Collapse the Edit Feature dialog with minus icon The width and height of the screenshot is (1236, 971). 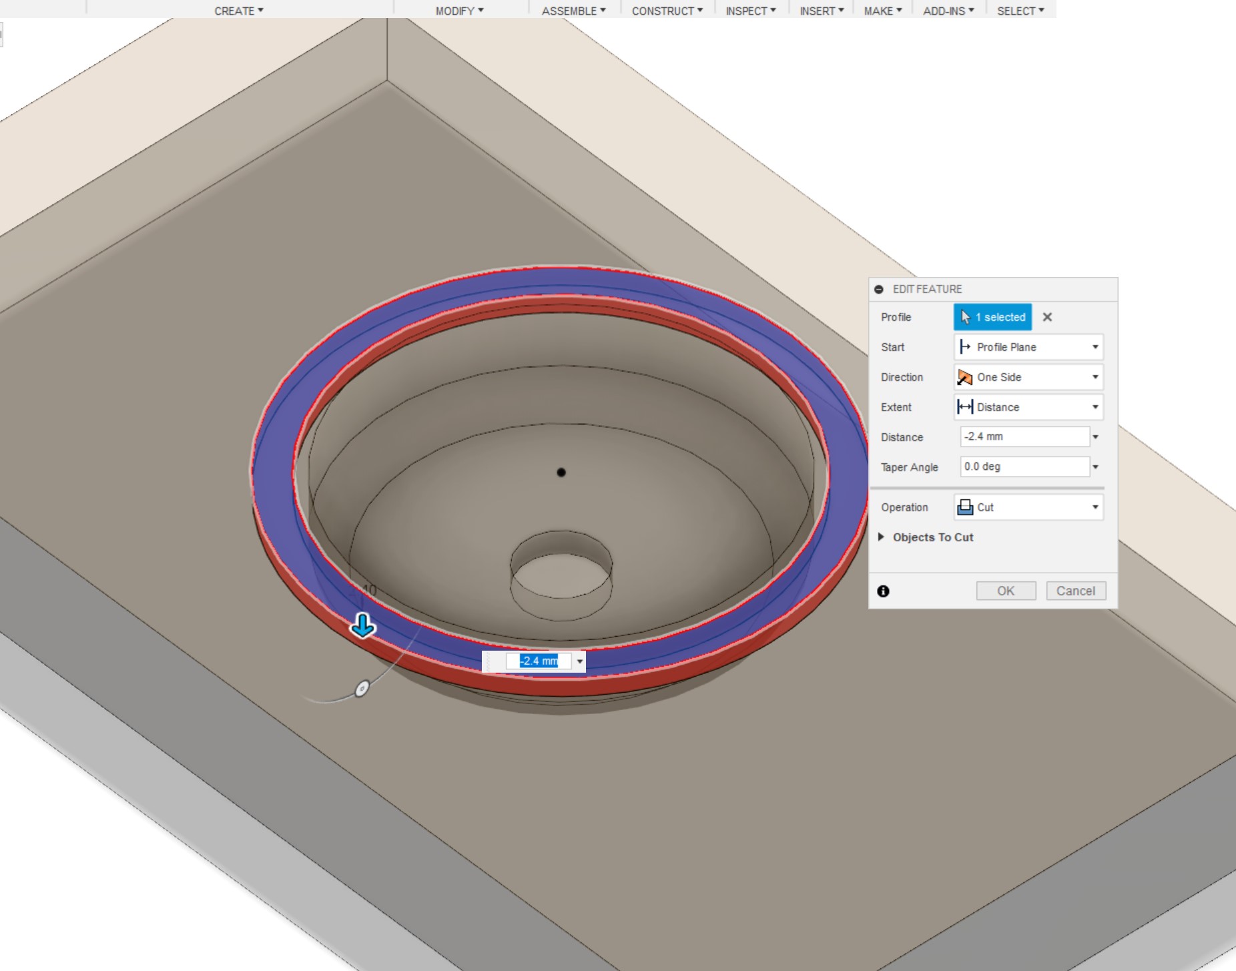point(879,290)
